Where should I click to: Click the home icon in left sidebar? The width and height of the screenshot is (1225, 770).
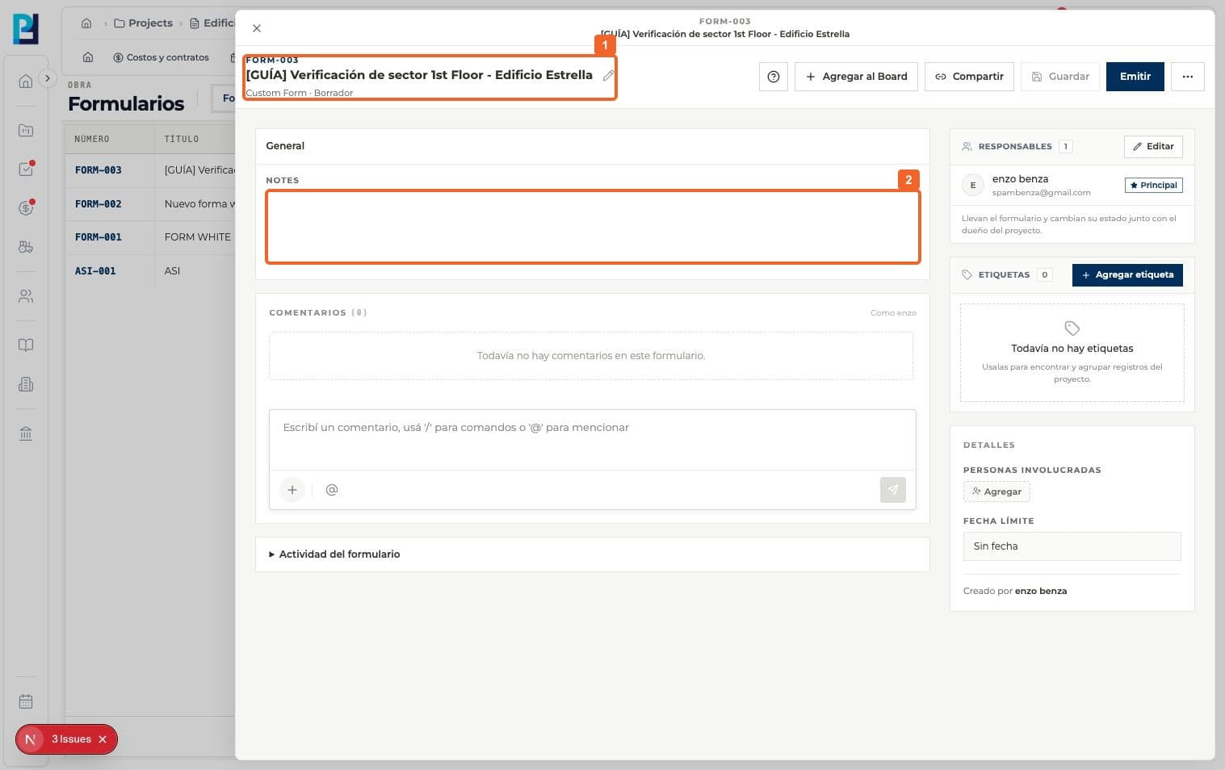pyautogui.click(x=26, y=82)
